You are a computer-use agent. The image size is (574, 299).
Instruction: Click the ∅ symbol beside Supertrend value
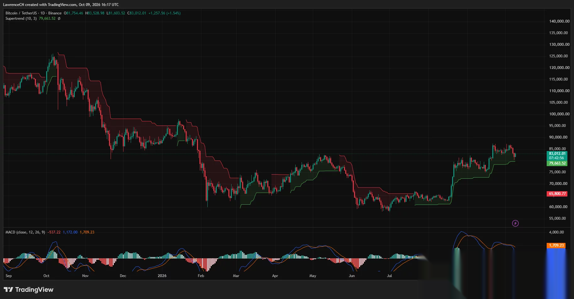coord(59,18)
